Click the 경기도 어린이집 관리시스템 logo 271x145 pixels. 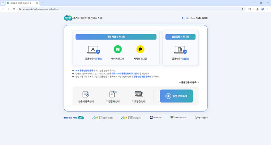point(83,18)
